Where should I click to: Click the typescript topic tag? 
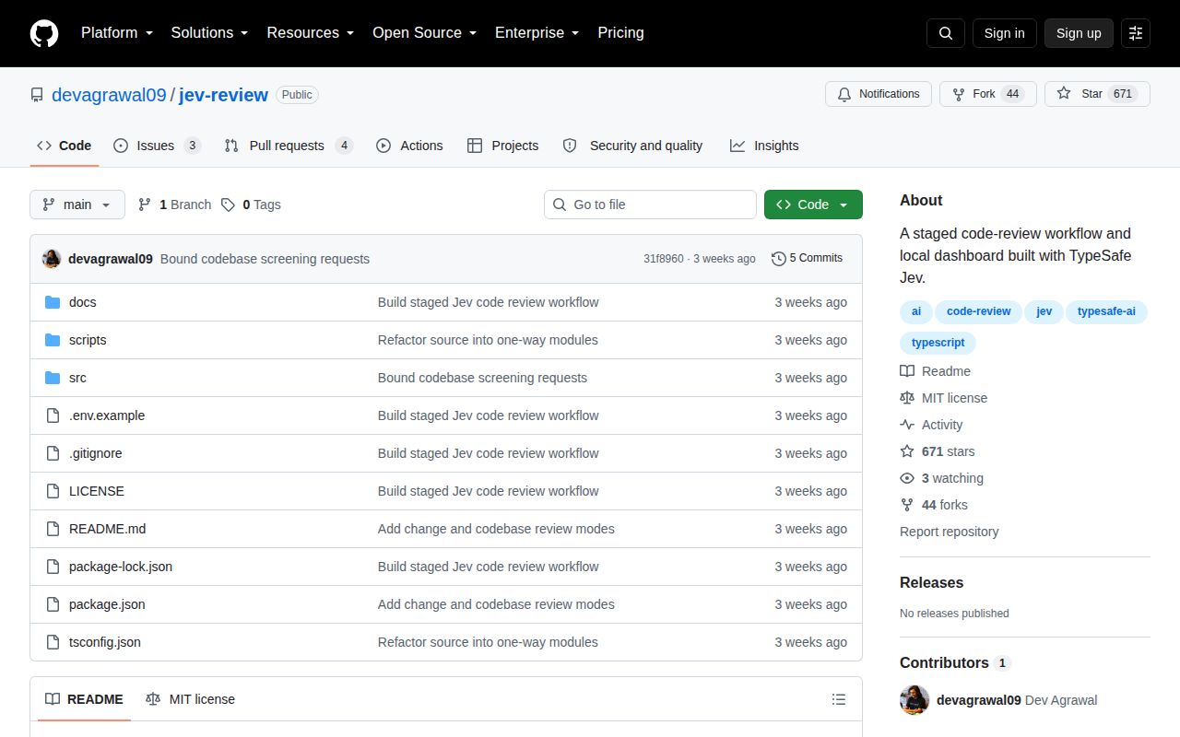point(938,343)
